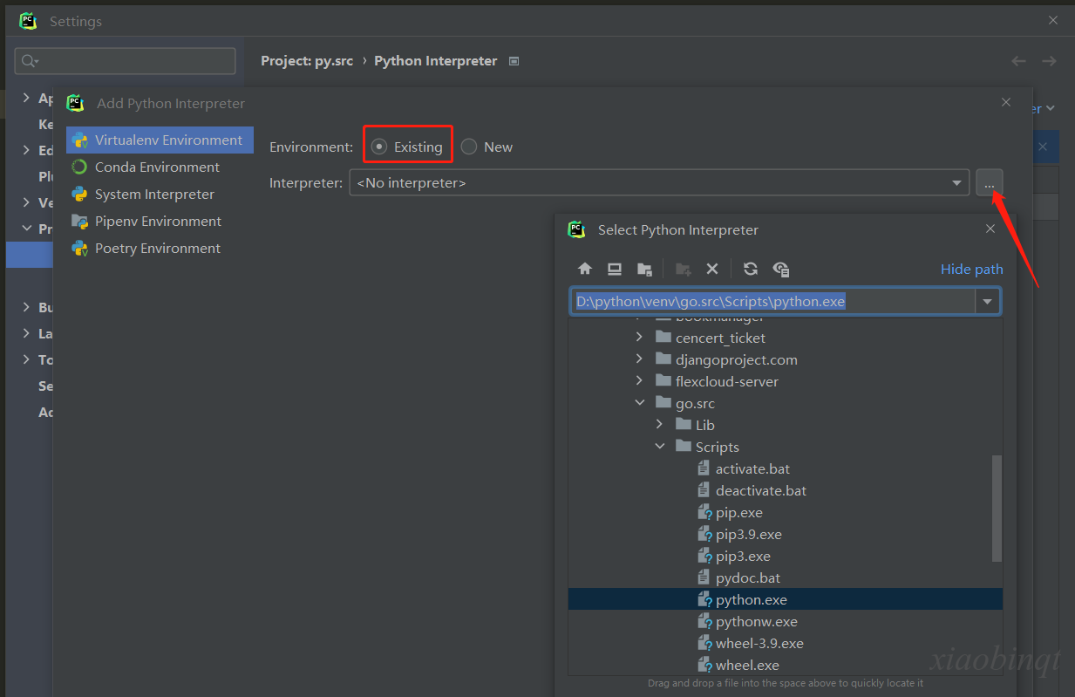Click the Hide path link

(x=971, y=269)
